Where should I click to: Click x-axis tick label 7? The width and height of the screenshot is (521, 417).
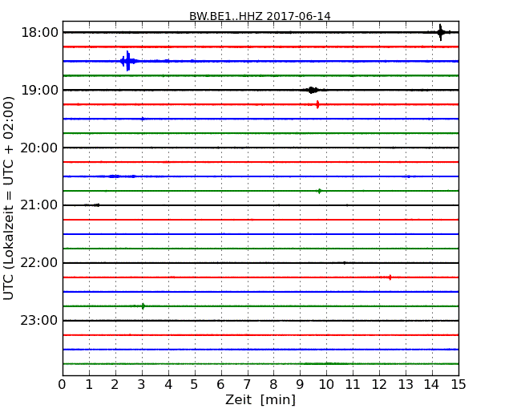click(247, 385)
